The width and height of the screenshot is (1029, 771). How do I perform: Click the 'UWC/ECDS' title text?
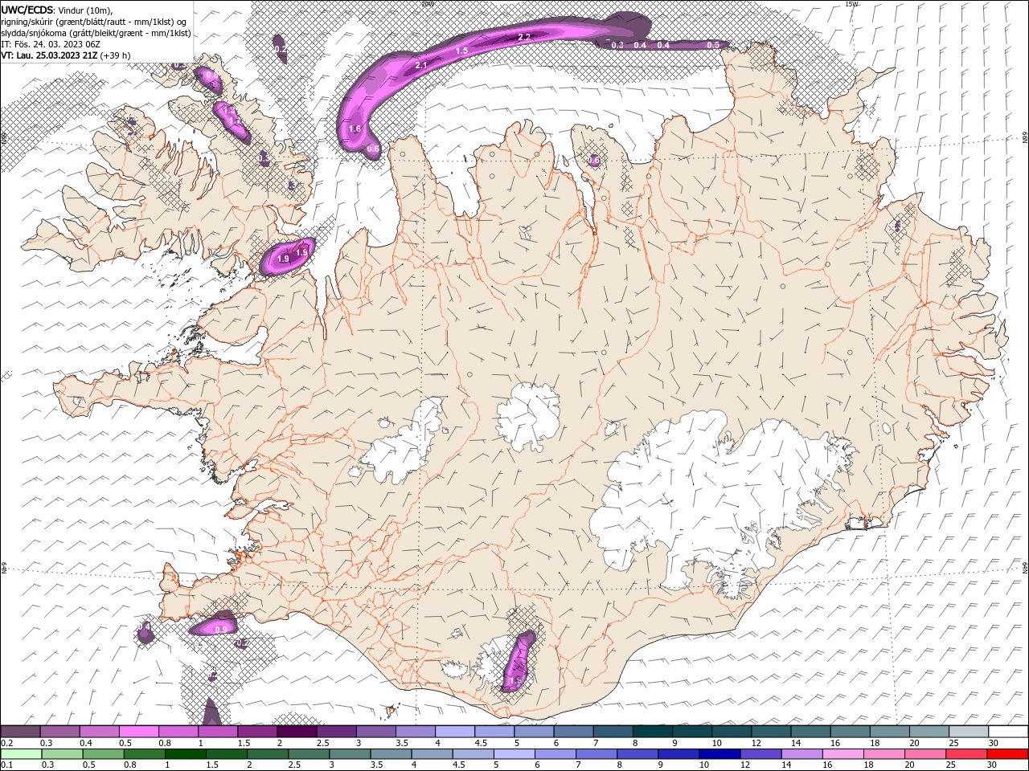27,9
